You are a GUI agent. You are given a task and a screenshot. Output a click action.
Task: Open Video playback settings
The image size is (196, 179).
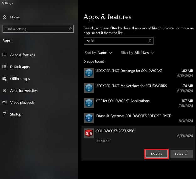click(22, 103)
